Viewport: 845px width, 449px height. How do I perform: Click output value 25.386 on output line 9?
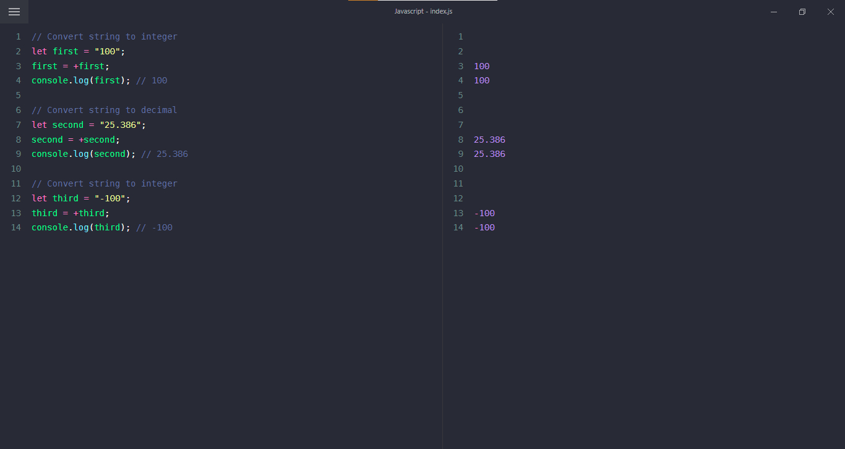pyautogui.click(x=489, y=154)
